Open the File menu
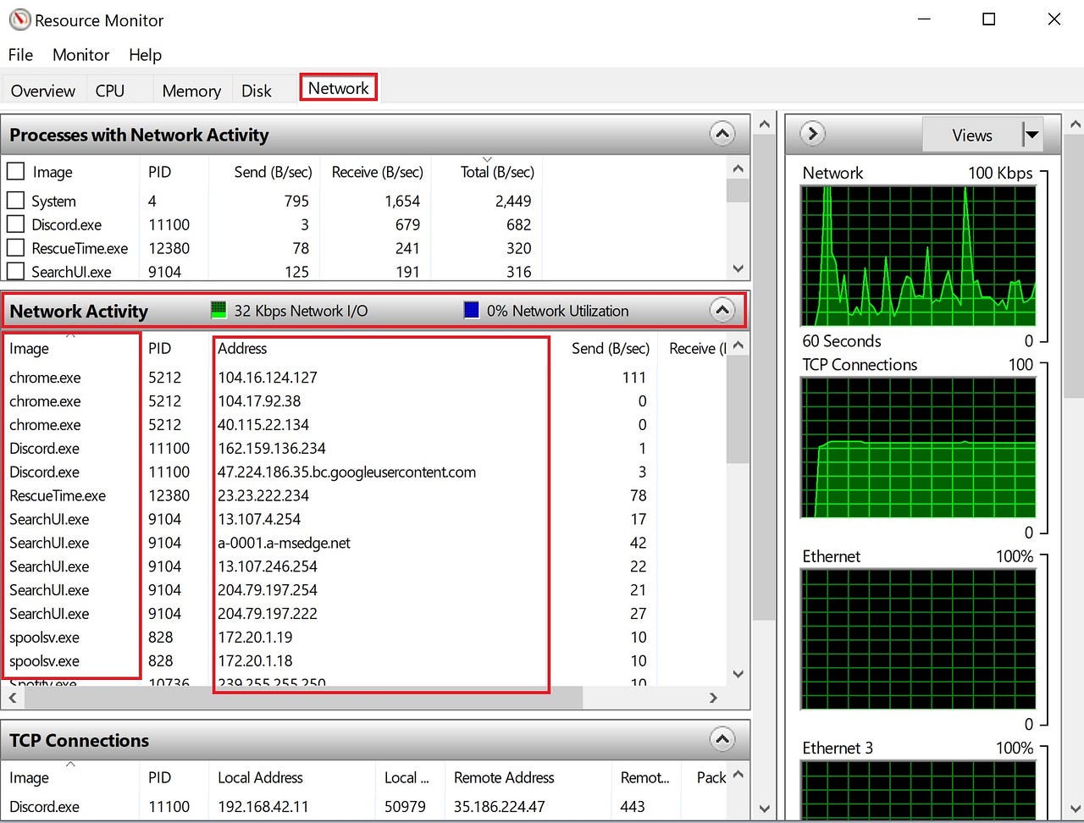 [19, 54]
